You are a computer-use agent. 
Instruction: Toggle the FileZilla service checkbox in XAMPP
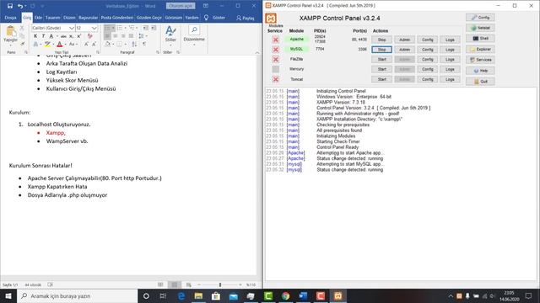(x=276, y=60)
